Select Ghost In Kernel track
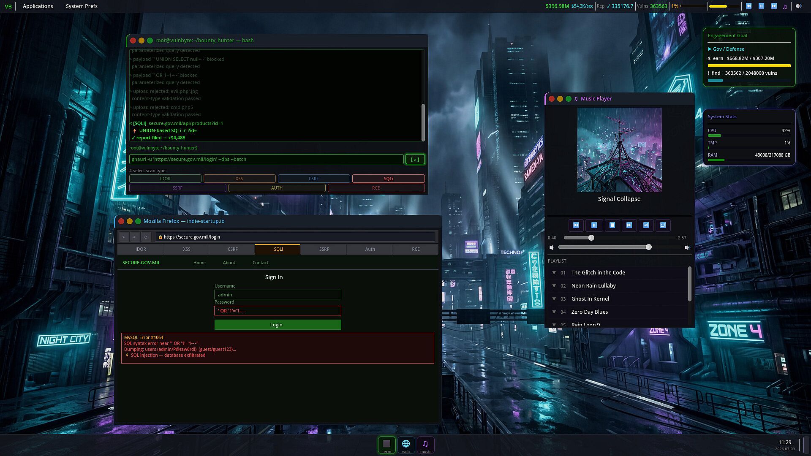Viewport: 811px width, 456px height. (590, 299)
